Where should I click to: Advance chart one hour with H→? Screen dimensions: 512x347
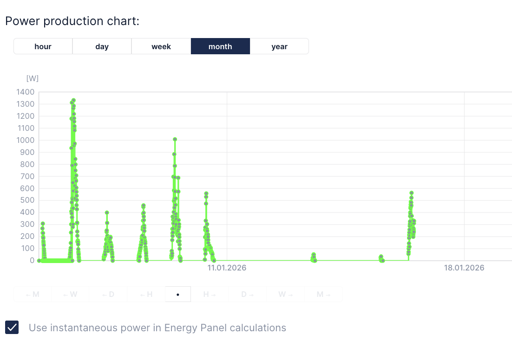[x=210, y=294]
